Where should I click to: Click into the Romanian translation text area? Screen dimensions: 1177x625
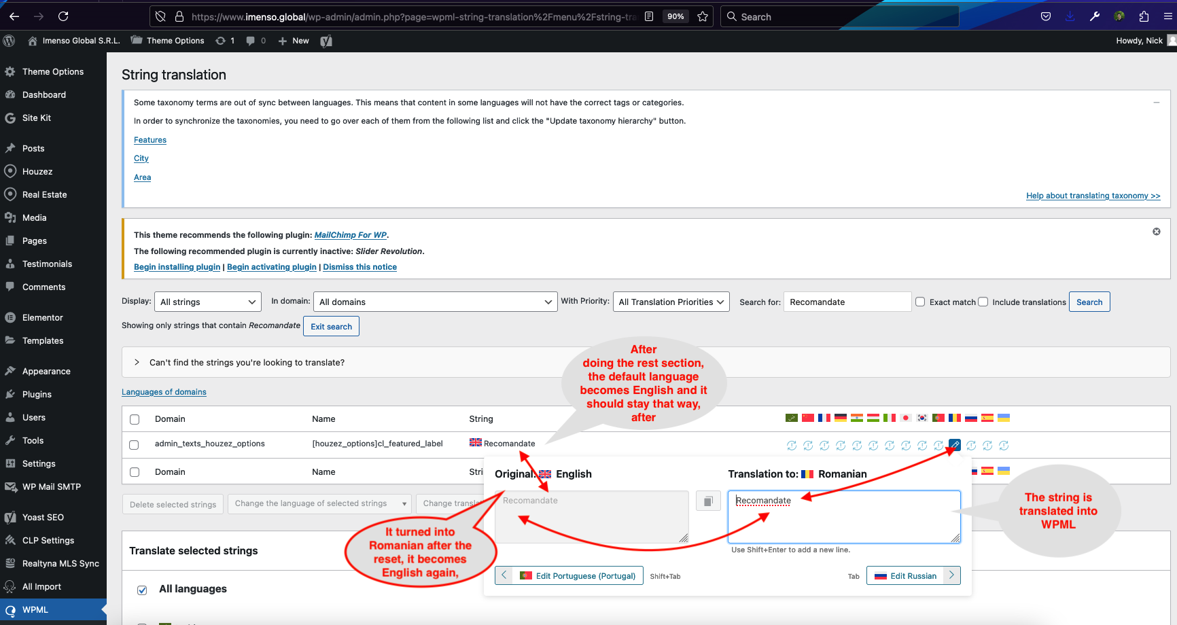844,517
